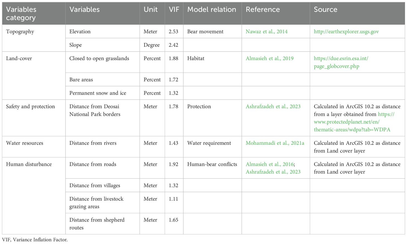Click the Mohammadi et al., 2021a reference
This screenshot has width=407, height=244.
point(275,143)
